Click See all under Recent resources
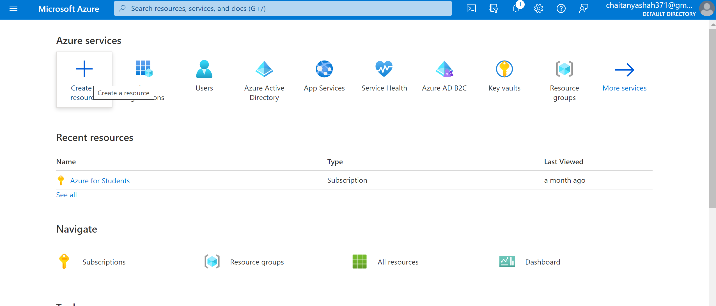 tap(66, 194)
